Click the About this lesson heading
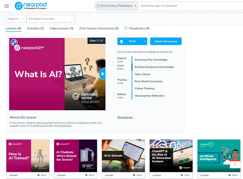Viewport: 243px width, 179px height. 23,117
